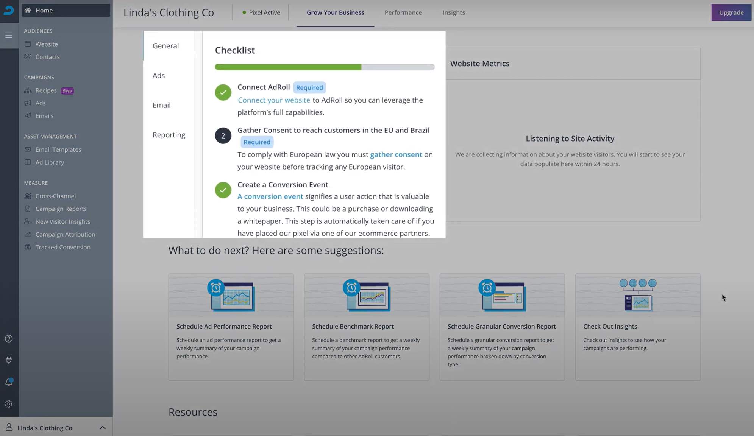754x436 pixels.
Task: Open the Performance tab
Action: pyautogui.click(x=403, y=12)
